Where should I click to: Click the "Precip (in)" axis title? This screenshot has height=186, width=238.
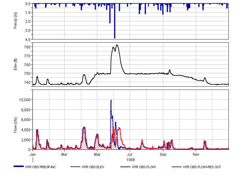(15, 20)
